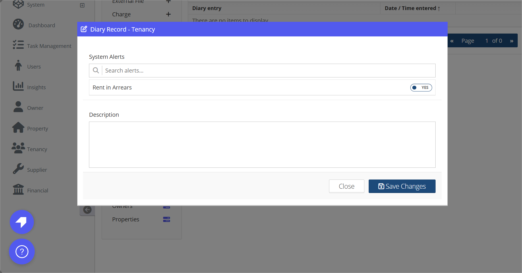The width and height of the screenshot is (522, 273).
Task: Click the Owner silhouette icon
Action: pyautogui.click(x=18, y=107)
